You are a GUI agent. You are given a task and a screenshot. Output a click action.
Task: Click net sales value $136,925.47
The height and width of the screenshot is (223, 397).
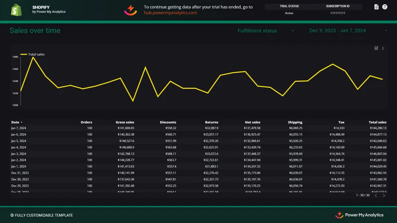[252, 134]
